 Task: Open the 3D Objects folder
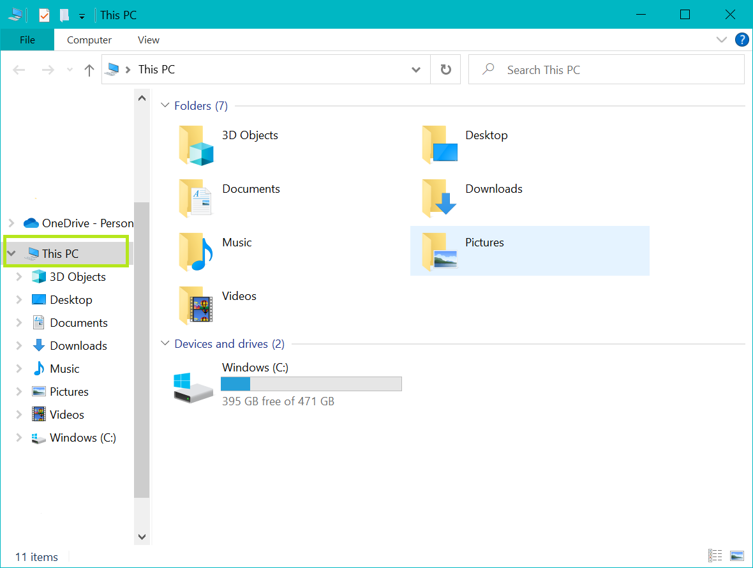click(x=250, y=135)
